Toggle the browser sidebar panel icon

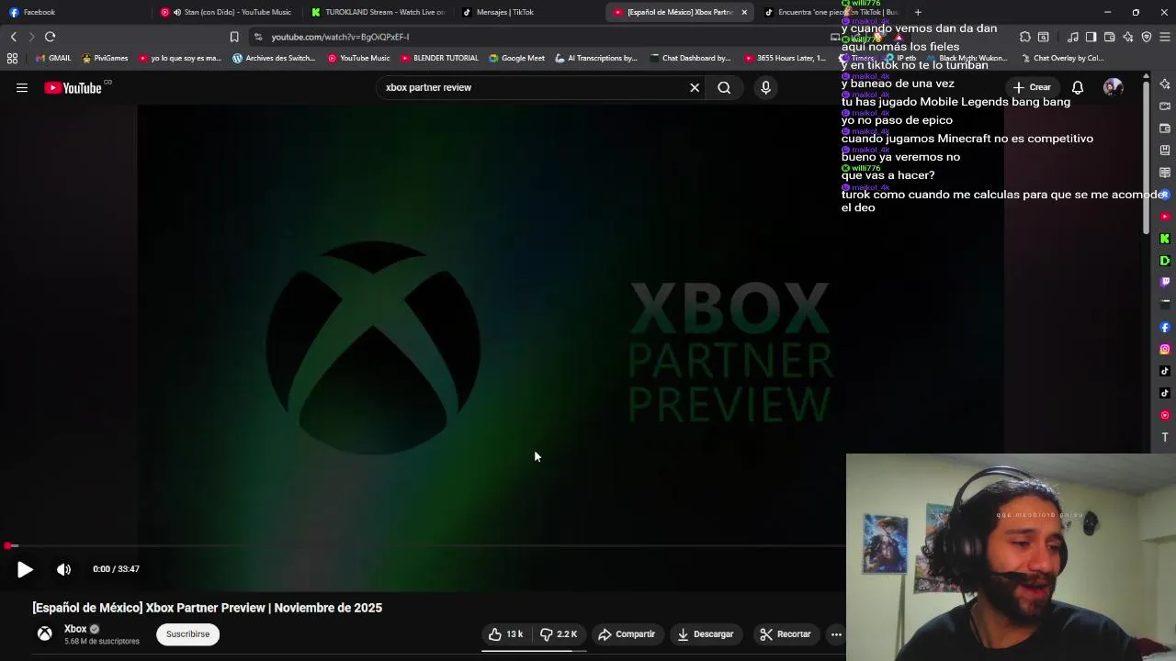(x=1091, y=37)
